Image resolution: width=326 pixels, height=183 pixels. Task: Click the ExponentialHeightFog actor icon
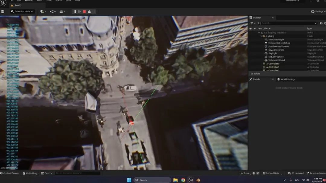(x=266, y=43)
